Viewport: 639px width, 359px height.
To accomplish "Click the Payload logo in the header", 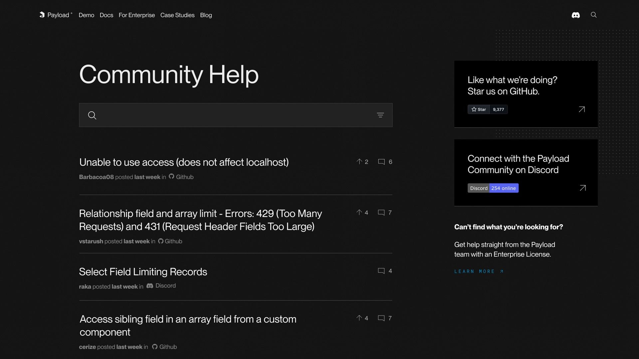I will click(x=56, y=15).
